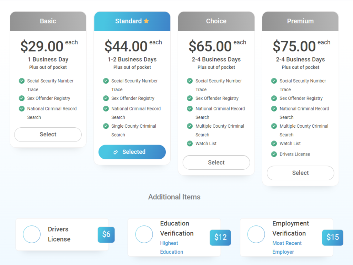Open the Highest Education link
This screenshot has width=353, height=265.
click(172, 247)
